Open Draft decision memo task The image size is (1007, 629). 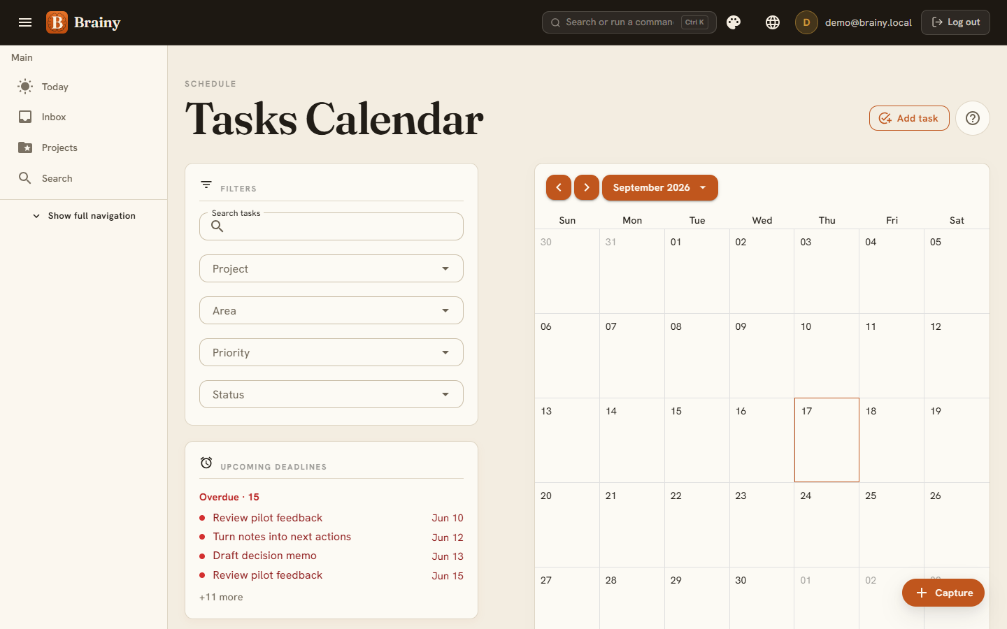point(331,556)
